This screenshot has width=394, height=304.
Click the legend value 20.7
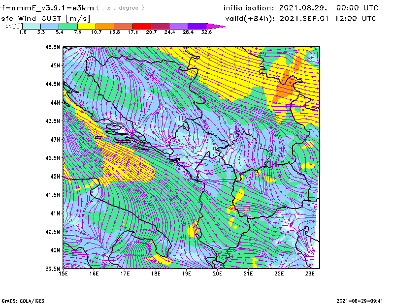(151, 32)
